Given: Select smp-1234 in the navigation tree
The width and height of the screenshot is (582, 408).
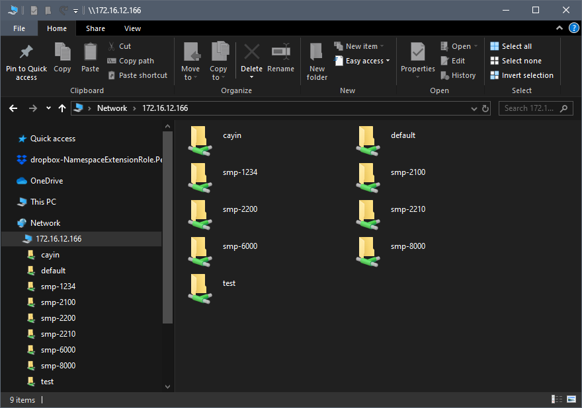Looking at the screenshot, I should coord(52,287).
